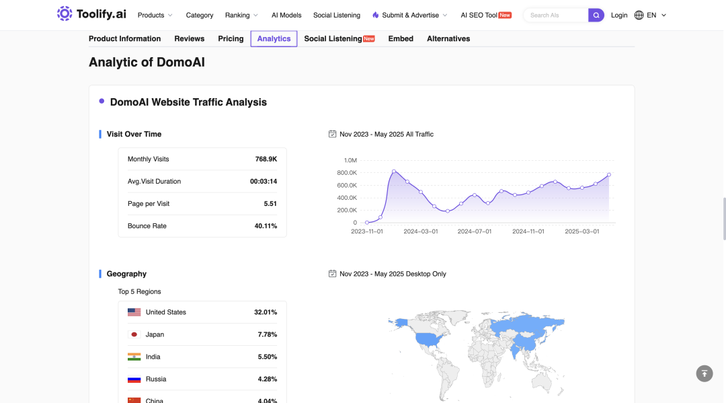726x403 pixels.
Task: Click the Toolify.ai logo icon
Action: tap(65, 14)
